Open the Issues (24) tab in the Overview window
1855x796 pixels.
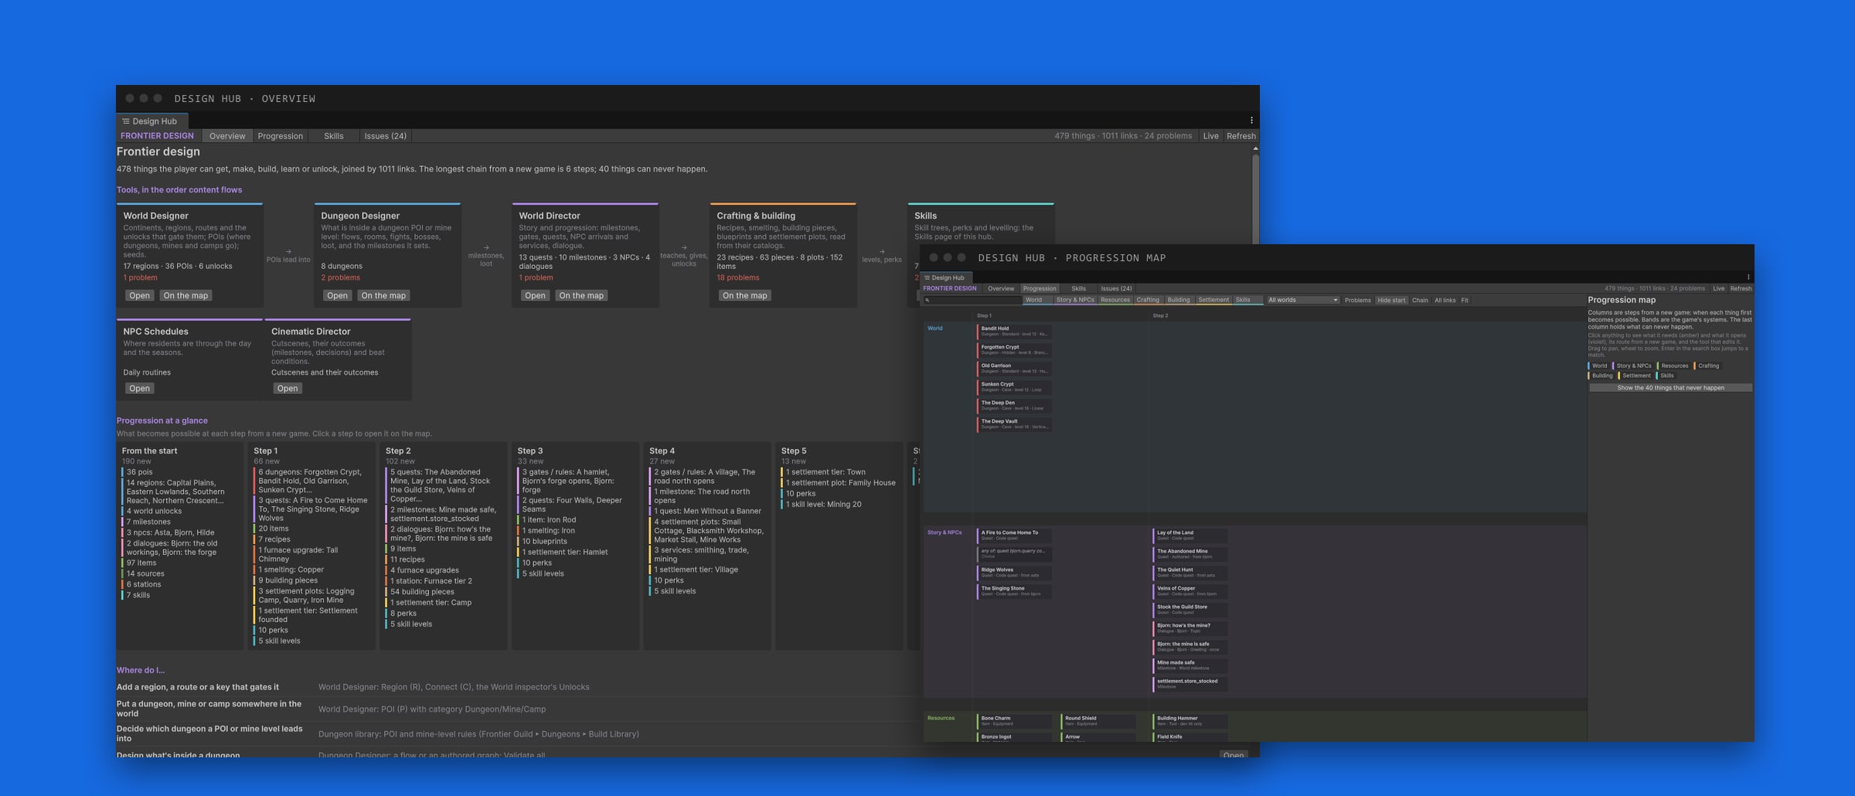pyautogui.click(x=385, y=136)
